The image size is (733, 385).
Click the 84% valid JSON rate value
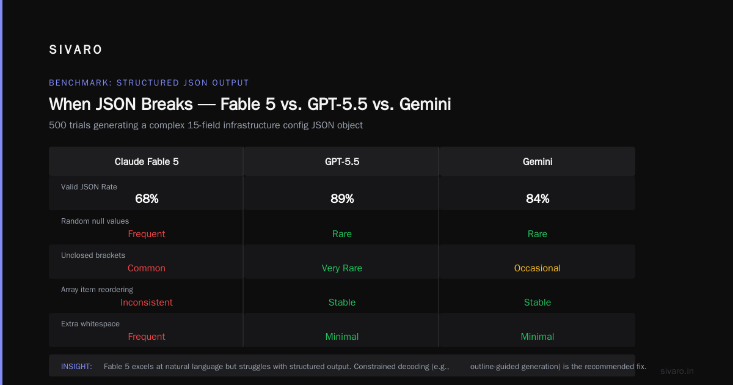click(x=538, y=199)
